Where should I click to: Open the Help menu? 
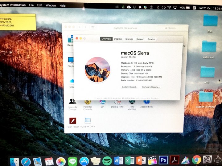coord(62,6)
